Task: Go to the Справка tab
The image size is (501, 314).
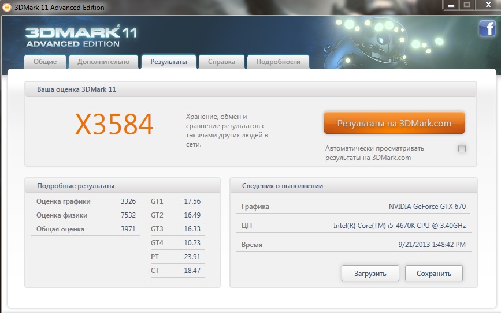Action: (x=221, y=62)
